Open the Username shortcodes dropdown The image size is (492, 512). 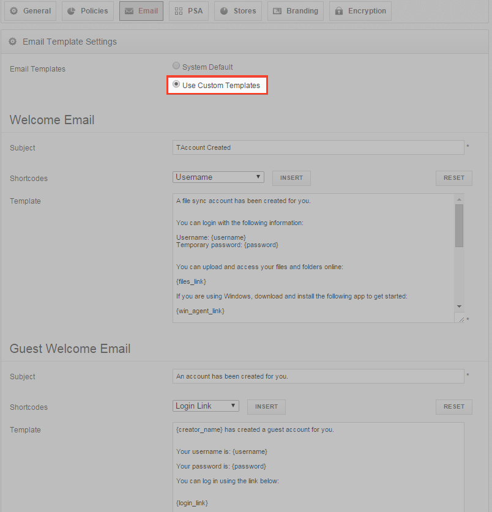coord(218,177)
